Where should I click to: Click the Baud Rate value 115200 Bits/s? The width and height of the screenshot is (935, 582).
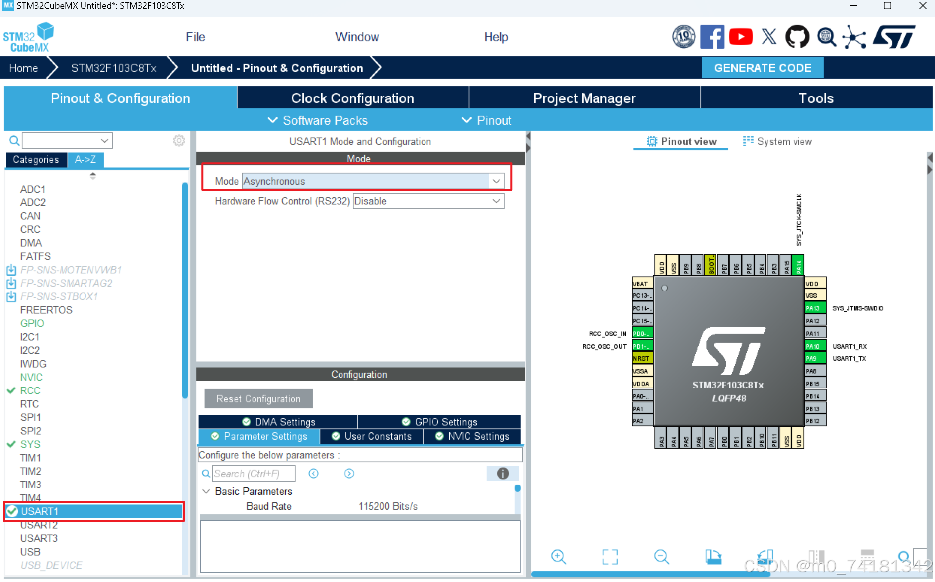point(388,506)
